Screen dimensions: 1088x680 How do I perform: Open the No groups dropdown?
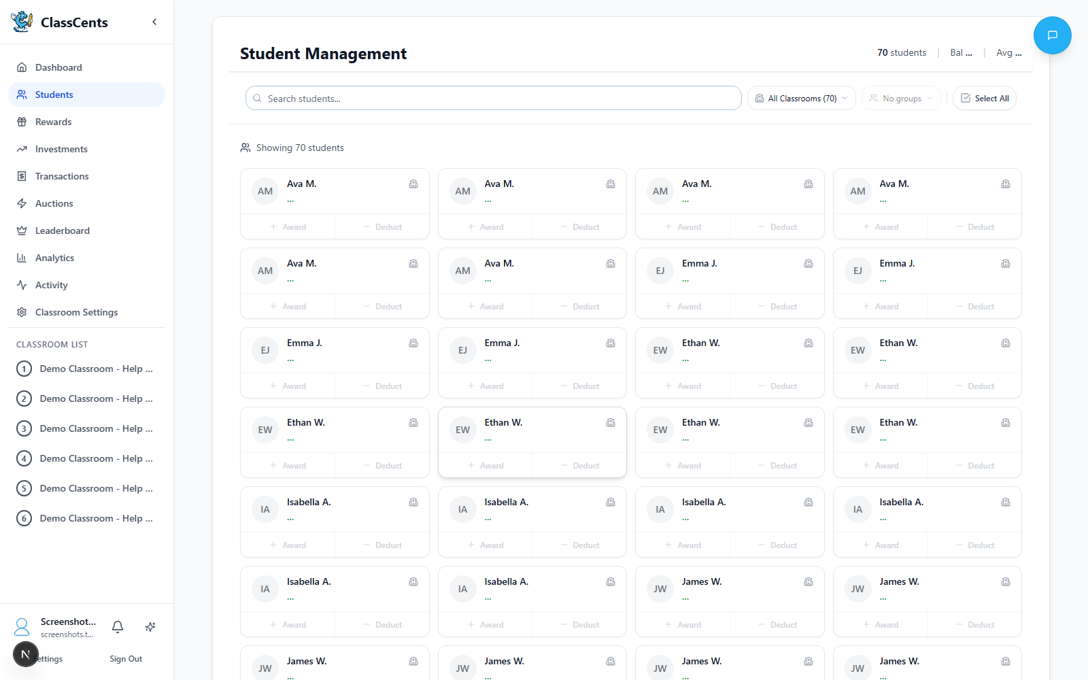902,98
